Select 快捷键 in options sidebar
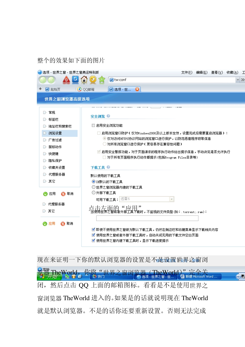This screenshot has width=245, height=347. click(53, 154)
